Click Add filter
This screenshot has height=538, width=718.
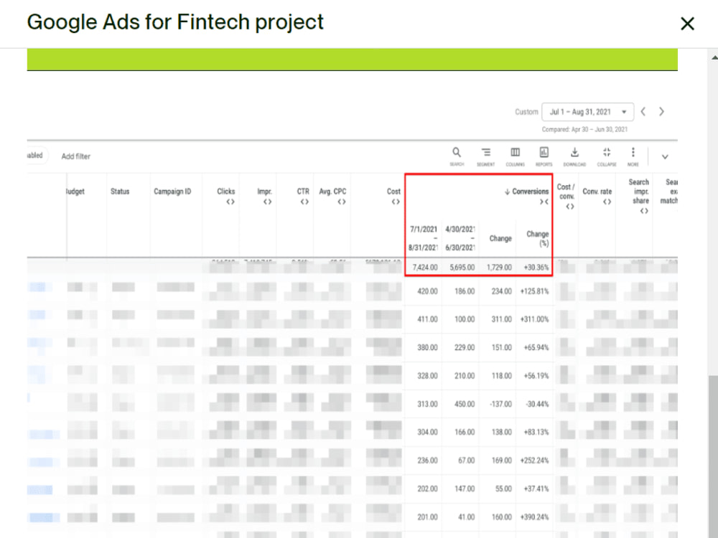[76, 156]
